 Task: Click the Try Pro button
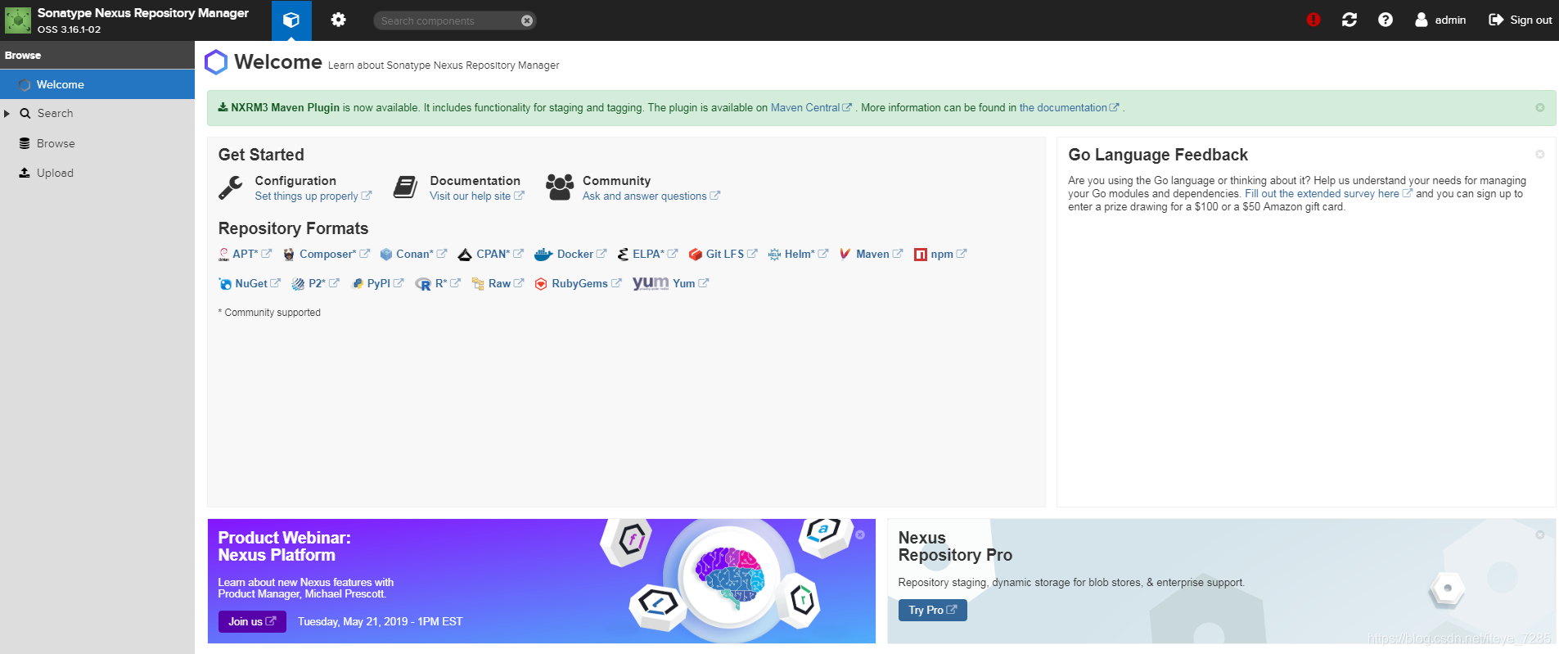[x=932, y=611]
